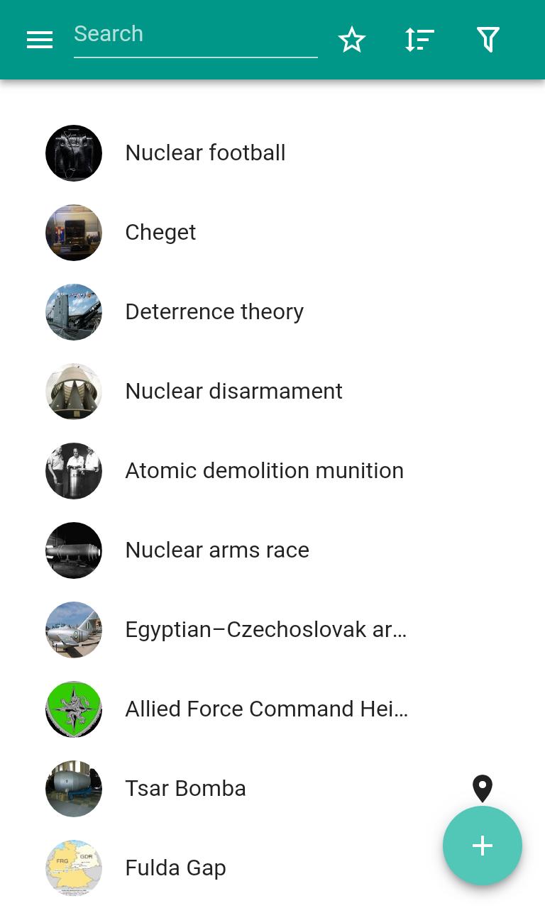Viewport: 545px width, 908px height.
Task: Tap the green Allied Force emblem thumbnail
Action: click(x=74, y=709)
